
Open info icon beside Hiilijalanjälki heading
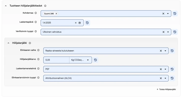30,43
